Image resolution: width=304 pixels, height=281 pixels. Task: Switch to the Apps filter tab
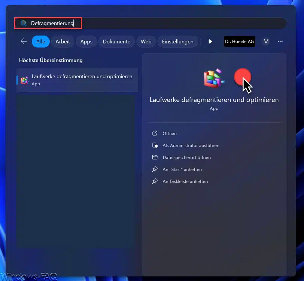pyautogui.click(x=86, y=42)
